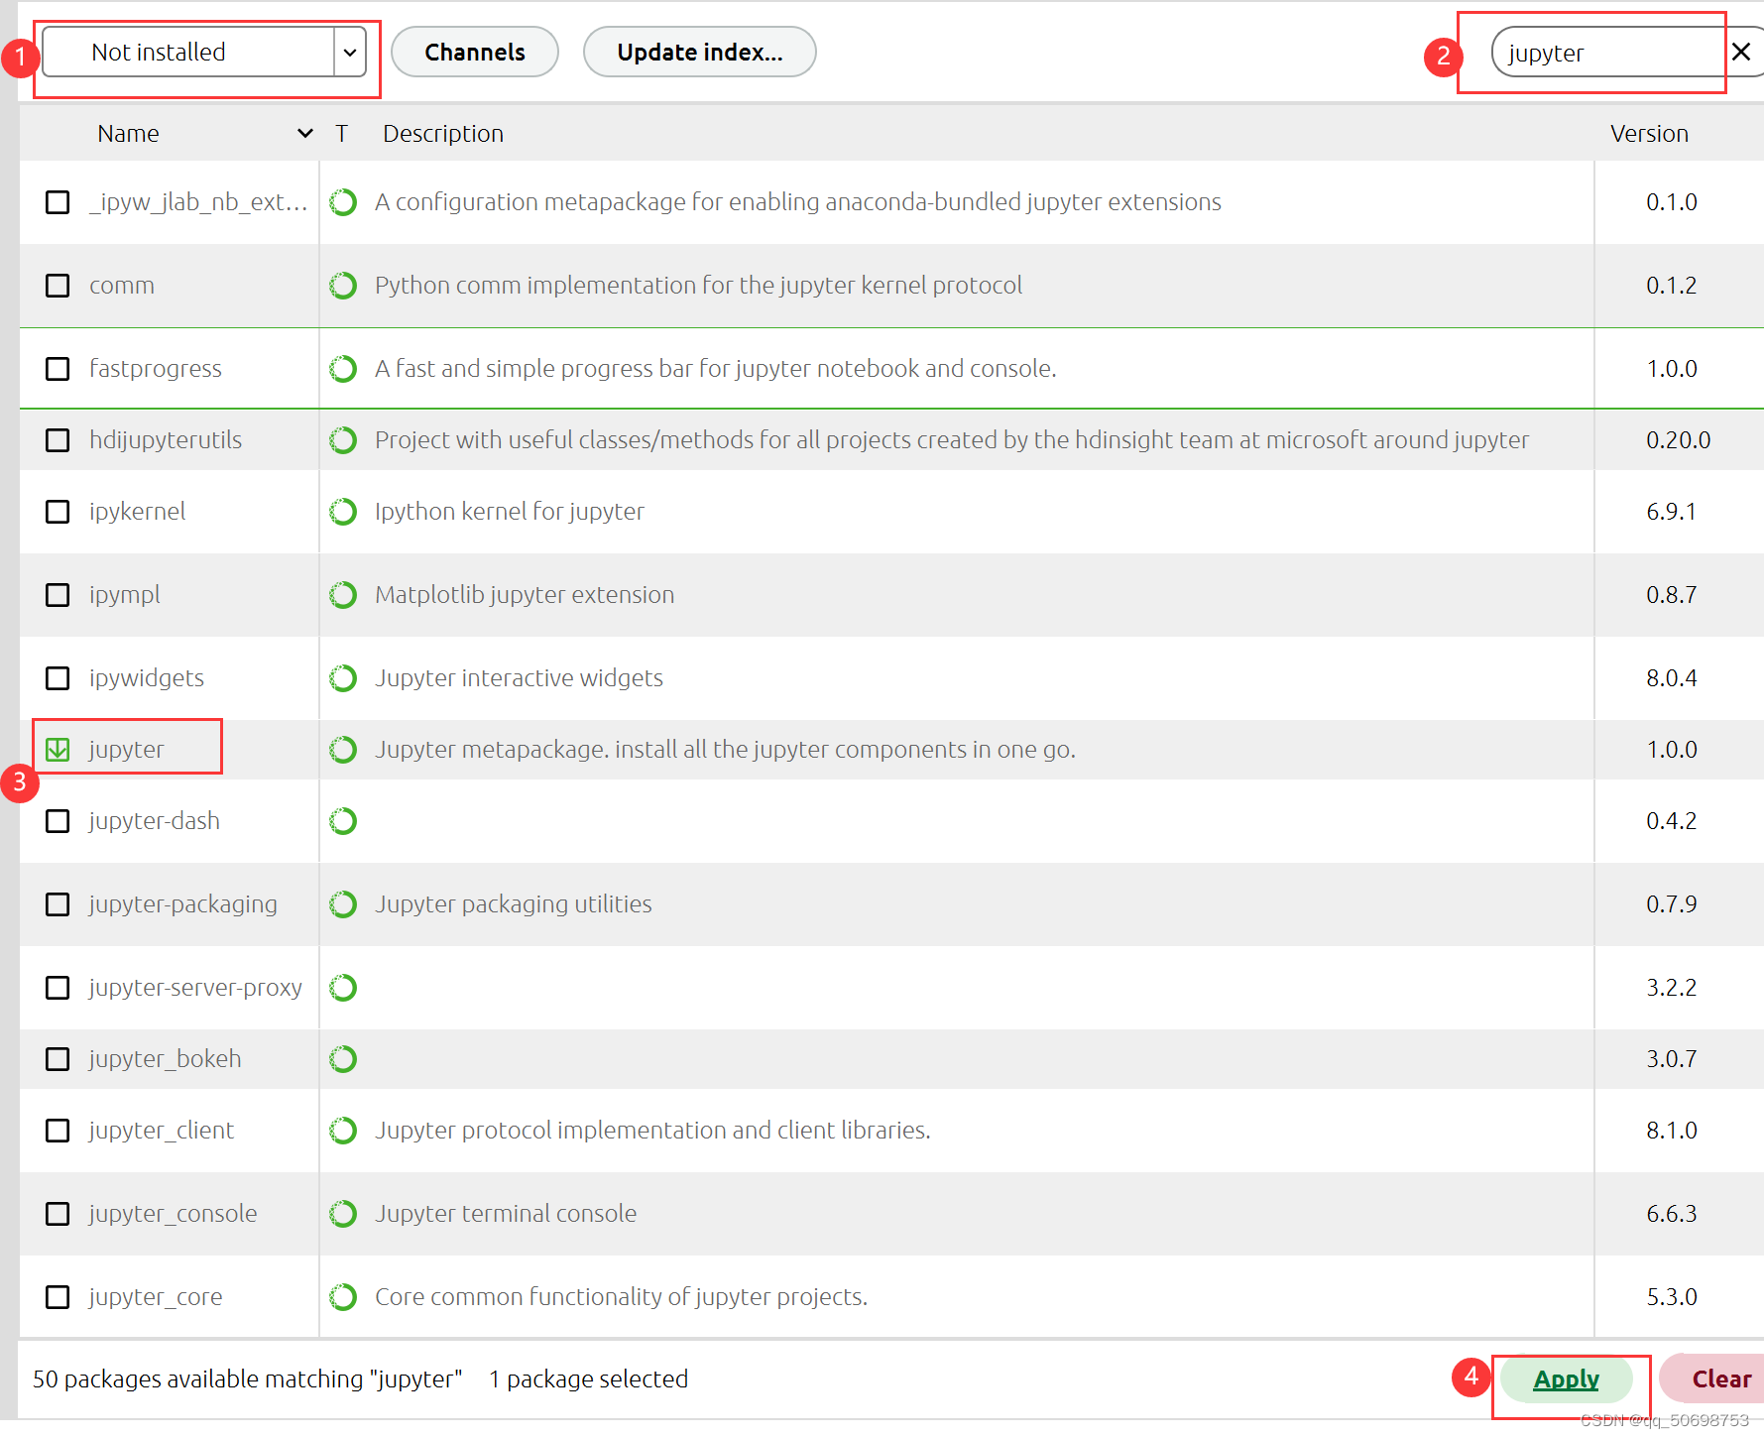Click the Matplotlib jupyter extension description
Screen dimensions: 1764x1438
[x=525, y=595]
